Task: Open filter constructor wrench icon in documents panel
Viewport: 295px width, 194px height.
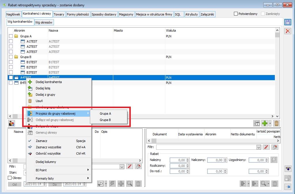Action: click(x=275, y=147)
